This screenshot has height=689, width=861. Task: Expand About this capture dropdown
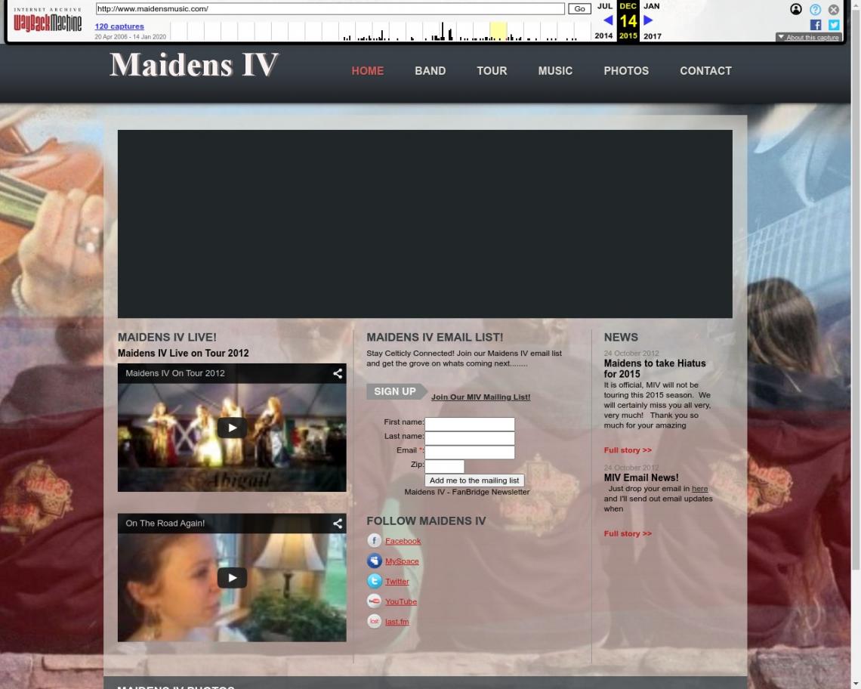point(808,37)
